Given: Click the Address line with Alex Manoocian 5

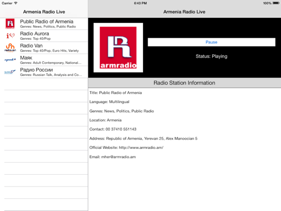Looking at the screenshot, I should [x=144, y=139].
